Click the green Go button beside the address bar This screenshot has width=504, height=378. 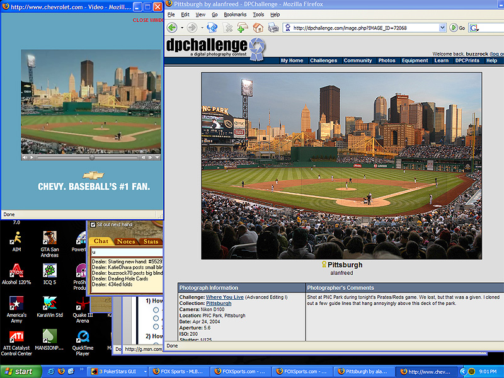(457, 28)
